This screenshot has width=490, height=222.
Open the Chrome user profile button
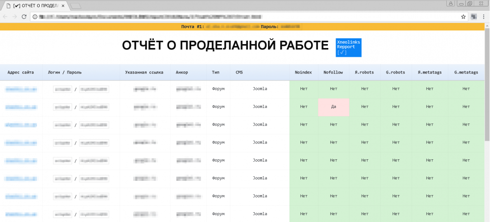pyautogui.click(x=451, y=3)
